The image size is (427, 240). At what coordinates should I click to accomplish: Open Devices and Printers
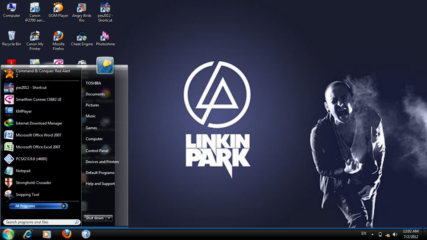pos(102,162)
